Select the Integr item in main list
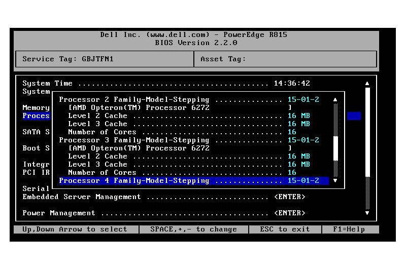The height and width of the screenshot is (270, 406). coord(36,164)
